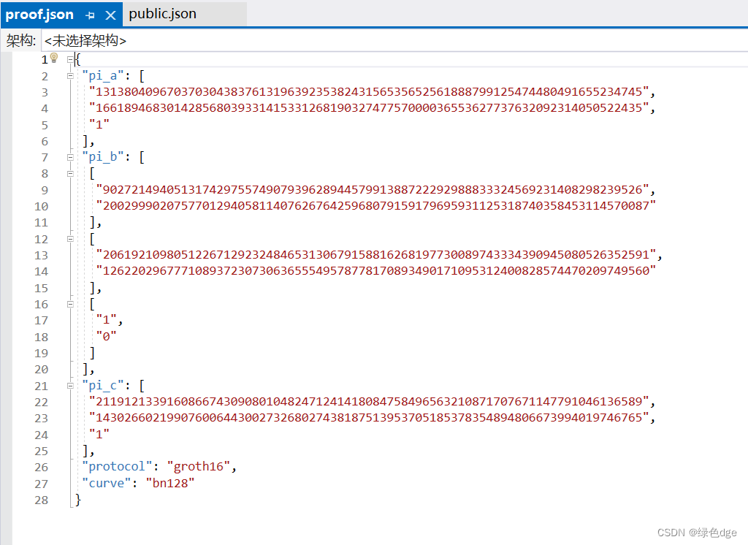Pin the proof.json tab
The width and height of the screenshot is (748, 545).
(90, 15)
